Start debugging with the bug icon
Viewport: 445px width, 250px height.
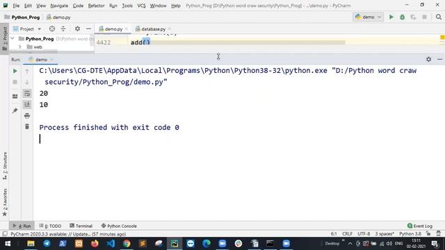[402, 17]
